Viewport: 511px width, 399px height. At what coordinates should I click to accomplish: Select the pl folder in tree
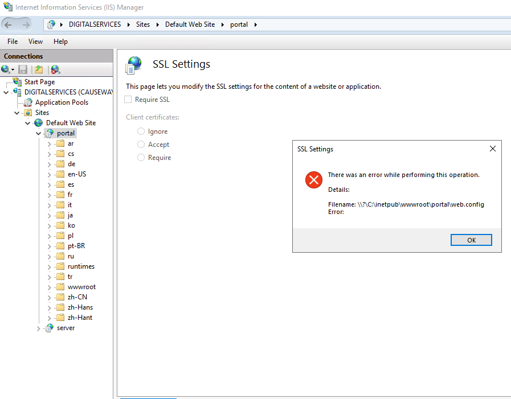(71, 236)
